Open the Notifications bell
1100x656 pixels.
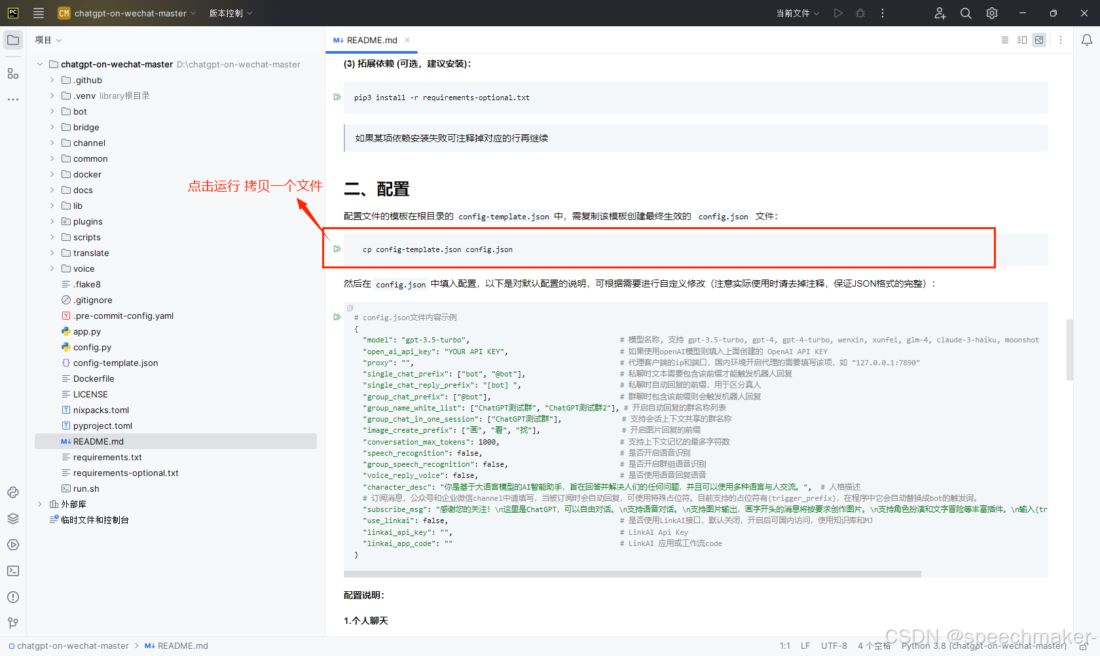(x=1087, y=40)
